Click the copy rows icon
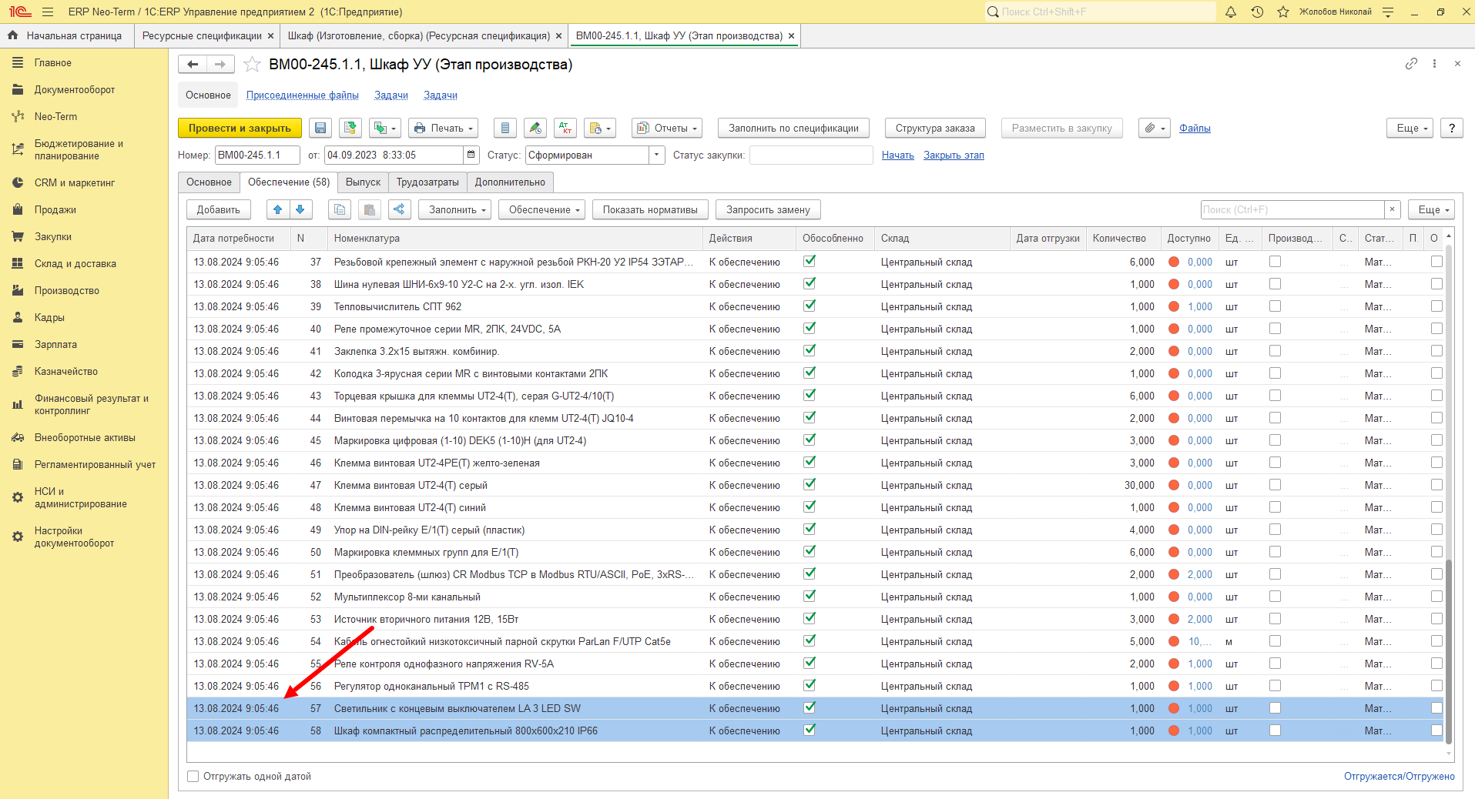 pyautogui.click(x=340, y=209)
